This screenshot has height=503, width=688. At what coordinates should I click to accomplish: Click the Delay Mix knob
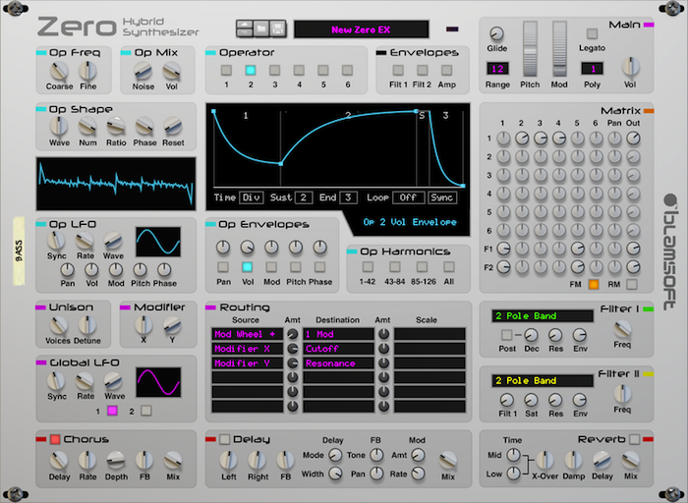click(x=448, y=460)
